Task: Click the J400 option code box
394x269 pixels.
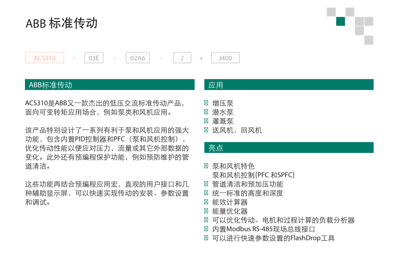Action: click(x=225, y=58)
